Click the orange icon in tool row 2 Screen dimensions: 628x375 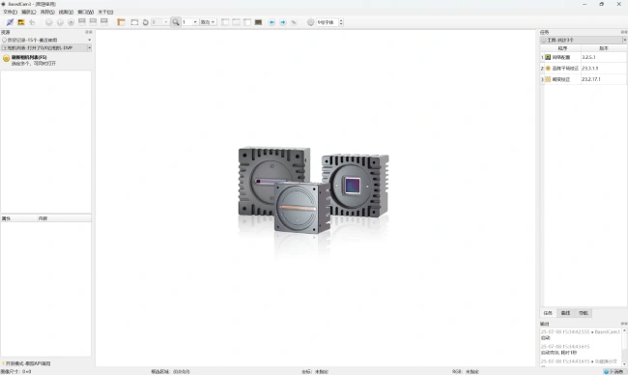(548, 68)
